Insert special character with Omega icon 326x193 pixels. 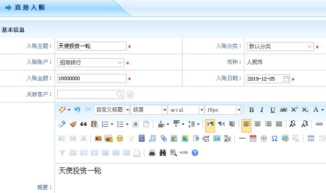274,138
